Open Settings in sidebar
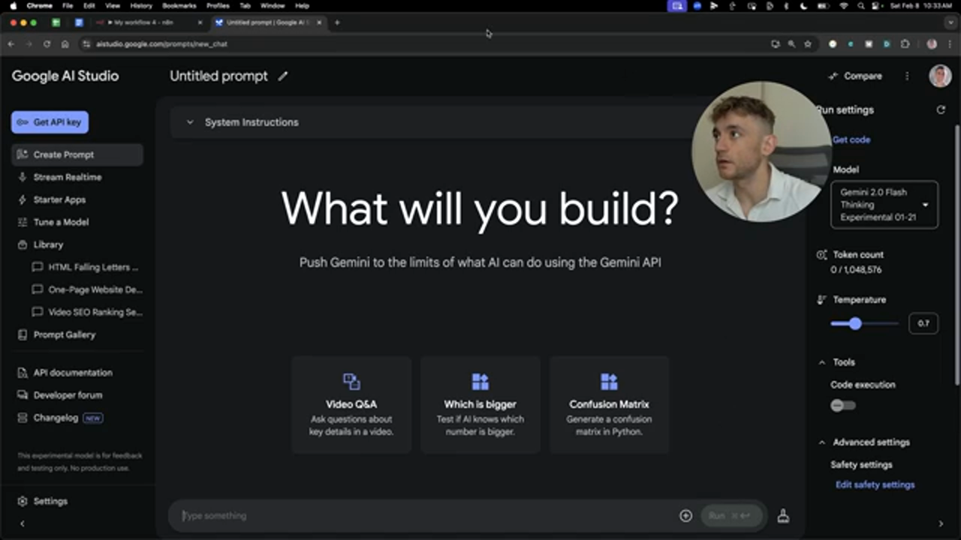 coord(50,501)
